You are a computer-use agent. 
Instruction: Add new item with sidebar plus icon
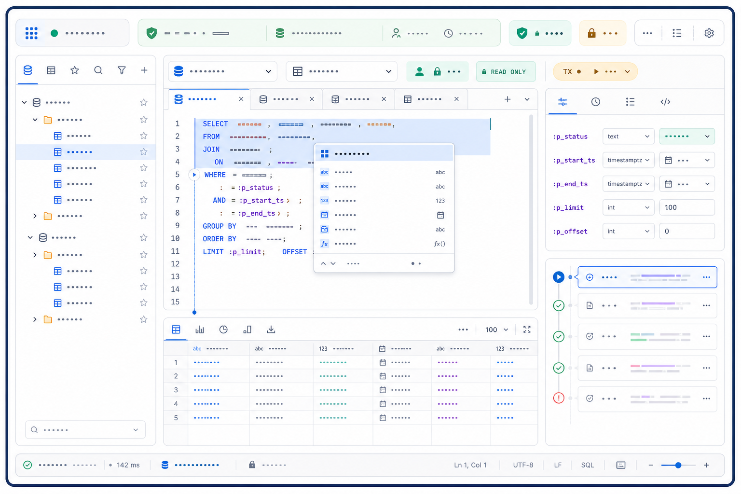pyautogui.click(x=144, y=70)
